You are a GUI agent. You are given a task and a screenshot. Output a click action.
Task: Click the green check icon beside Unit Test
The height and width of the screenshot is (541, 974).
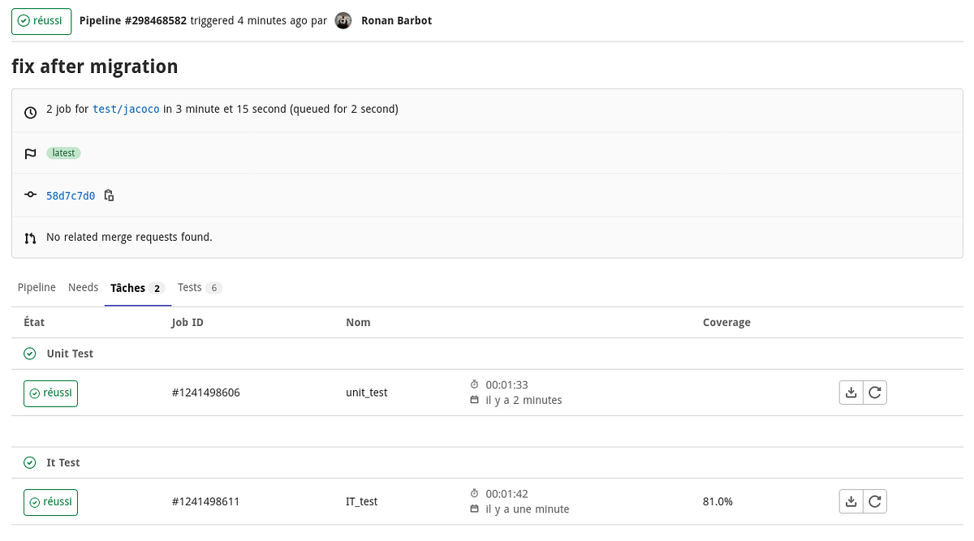click(30, 353)
